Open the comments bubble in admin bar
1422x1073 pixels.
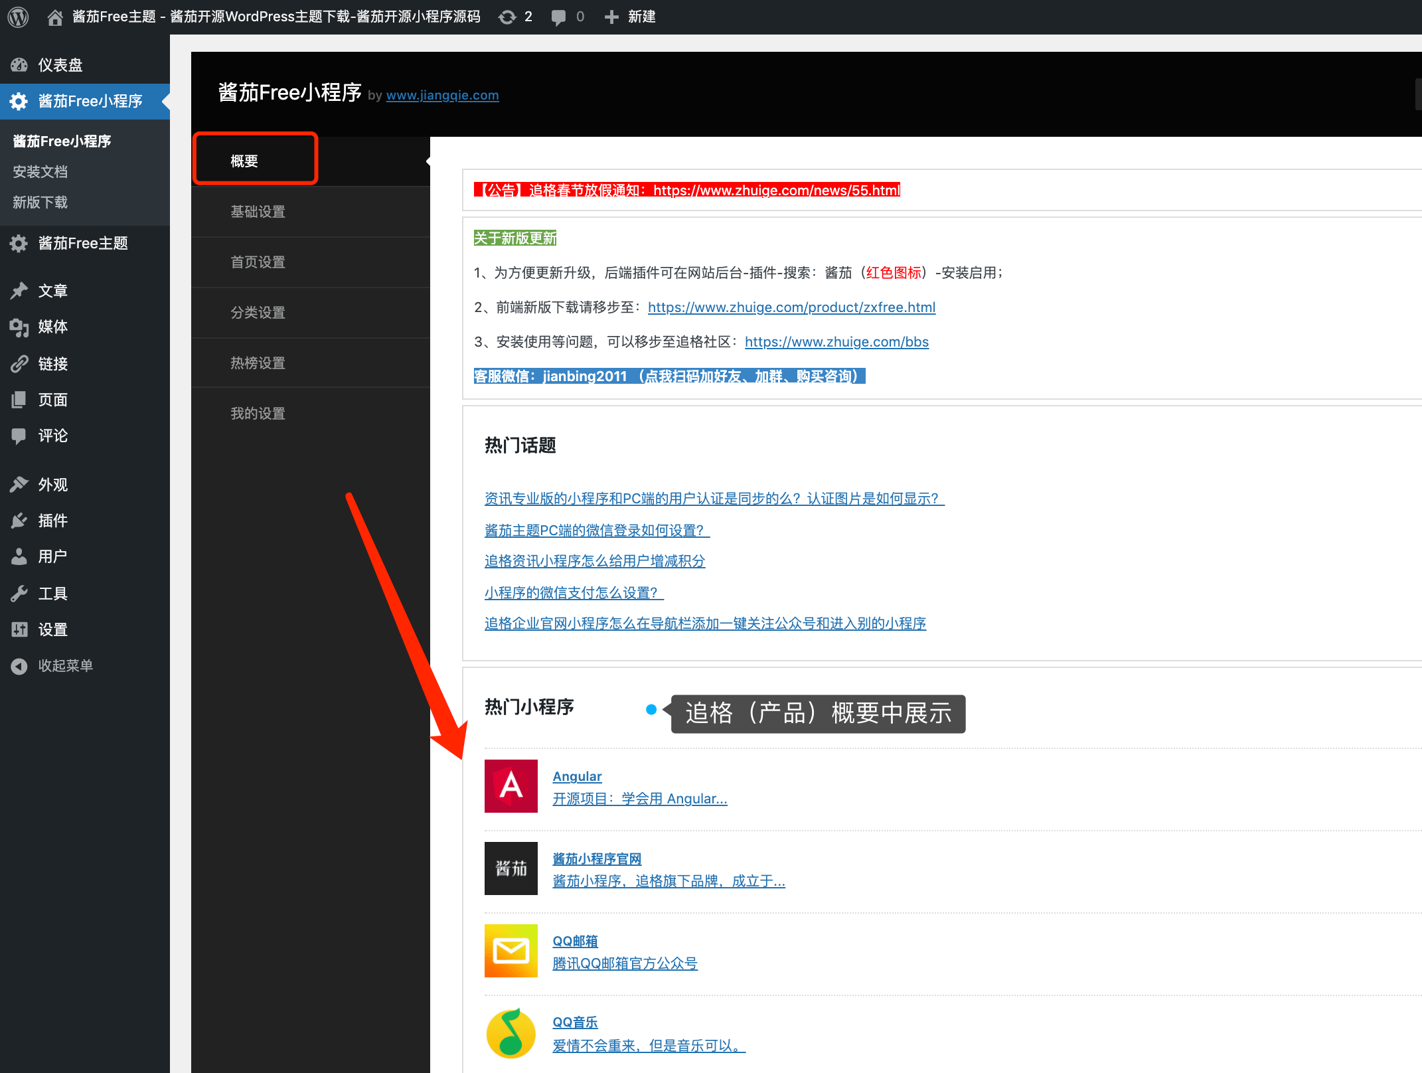tap(558, 17)
